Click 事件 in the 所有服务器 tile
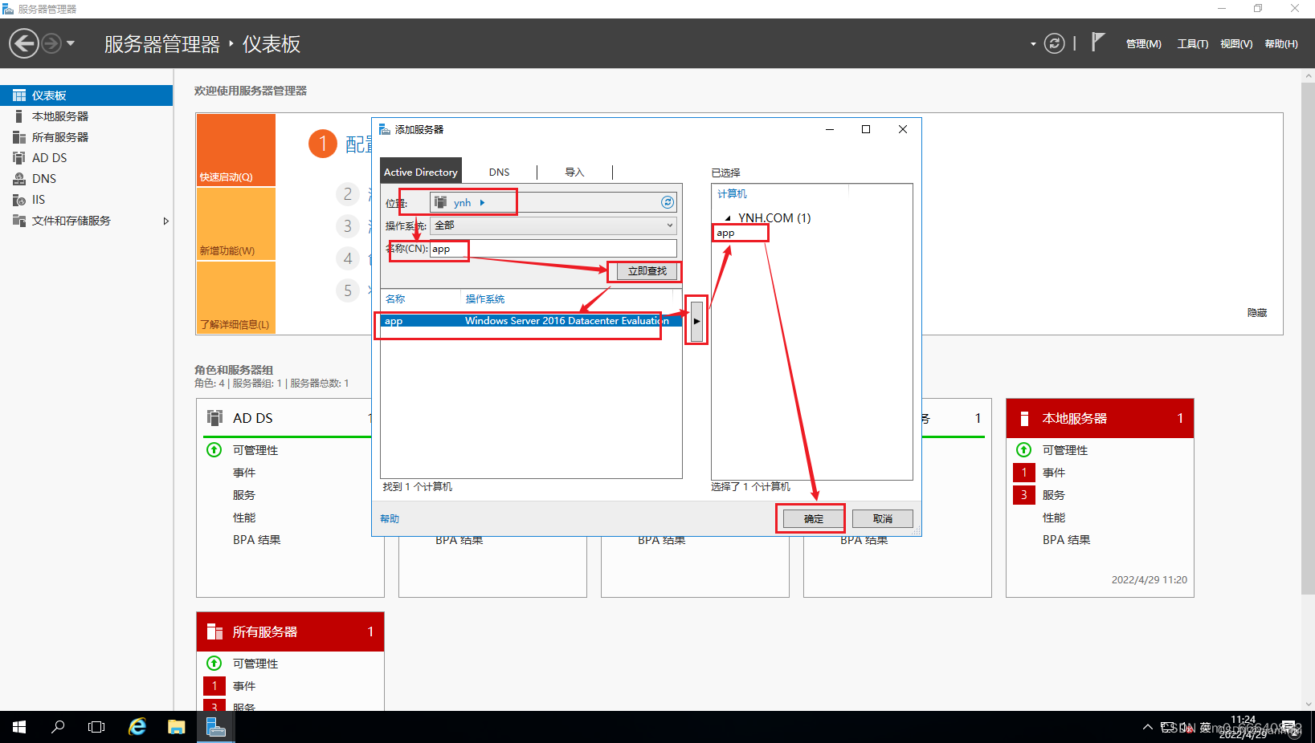1315x743 pixels. coord(244,686)
